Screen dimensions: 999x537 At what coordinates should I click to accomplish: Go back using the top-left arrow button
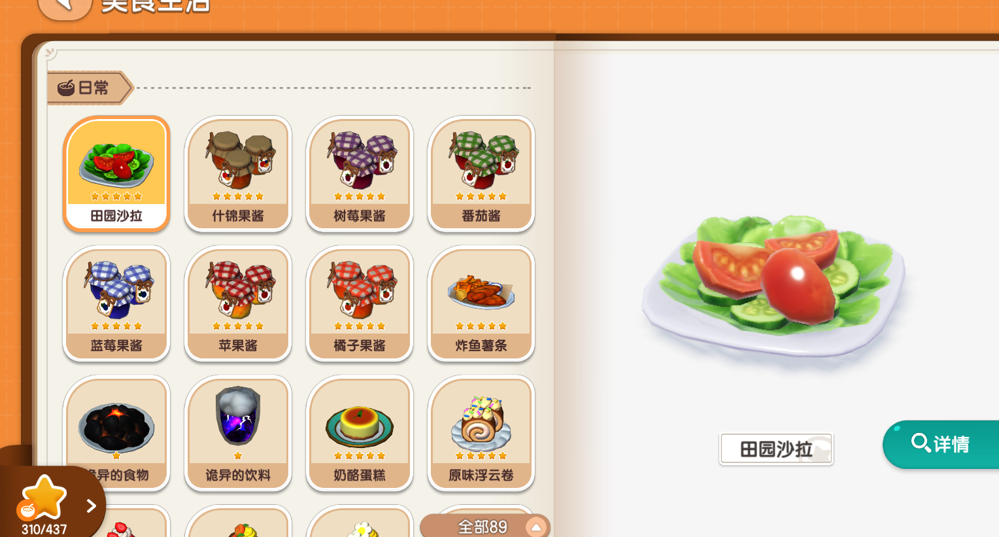point(64,5)
